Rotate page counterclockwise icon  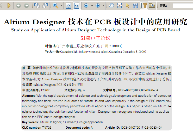(45, 5)
